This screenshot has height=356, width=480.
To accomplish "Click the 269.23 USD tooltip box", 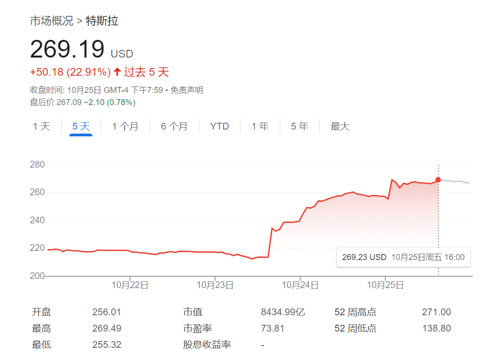I will pyautogui.click(x=403, y=257).
